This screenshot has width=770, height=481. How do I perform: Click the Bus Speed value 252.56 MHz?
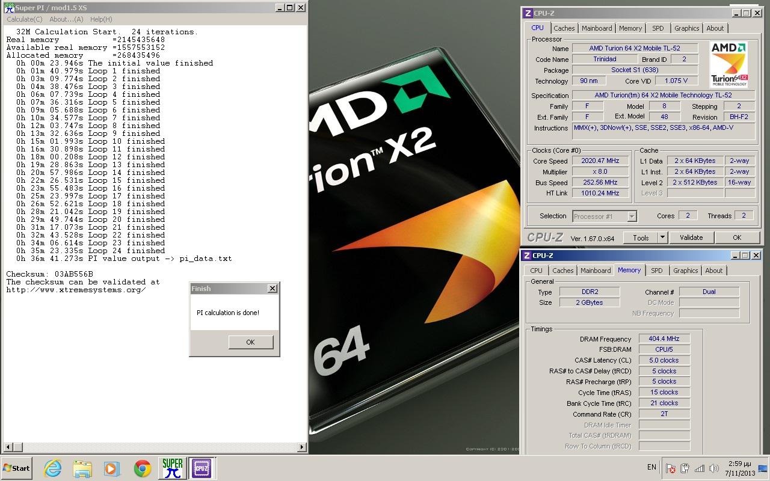click(600, 183)
